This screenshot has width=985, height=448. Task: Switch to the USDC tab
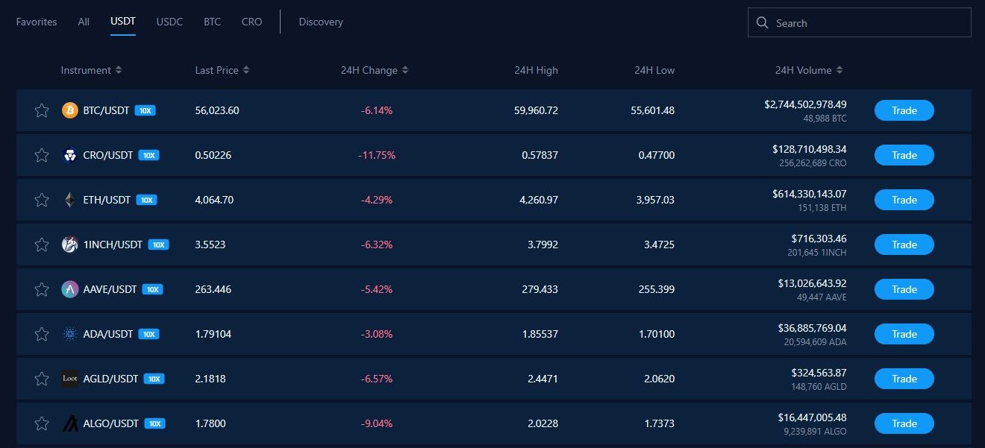(x=169, y=22)
